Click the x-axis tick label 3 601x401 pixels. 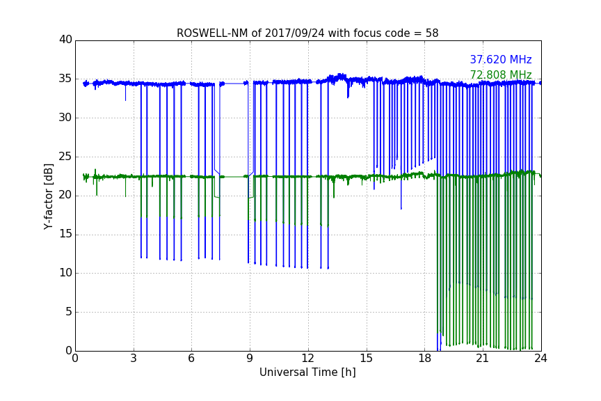[x=134, y=359]
